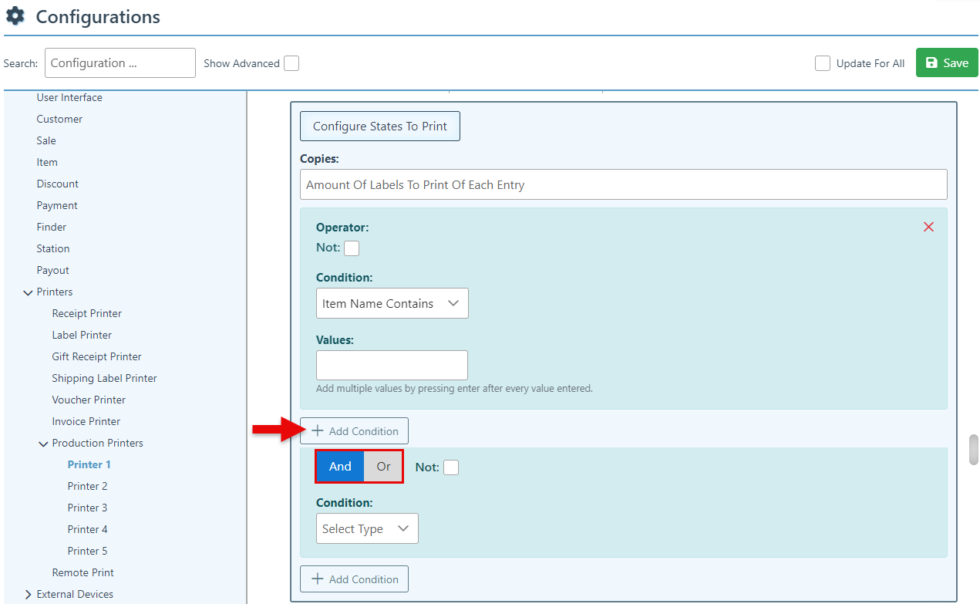Open the Select Type condition dropdown
The height and width of the screenshot is (604, 980).
click(367, 529)
